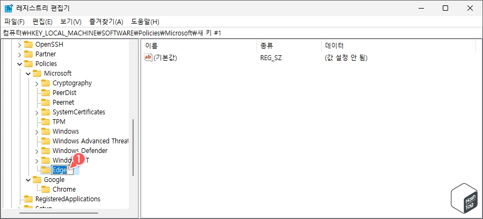Image resolution: width=483 pixels, height=219 pixels.
Task: Select the Windows Advanced Threat key
Action: coord(90,141)
